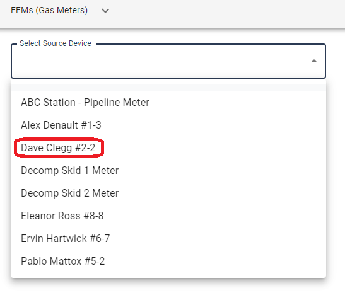Click the Select Source Device label
Screen dimensions: 345x305
(x=56, y=43)
